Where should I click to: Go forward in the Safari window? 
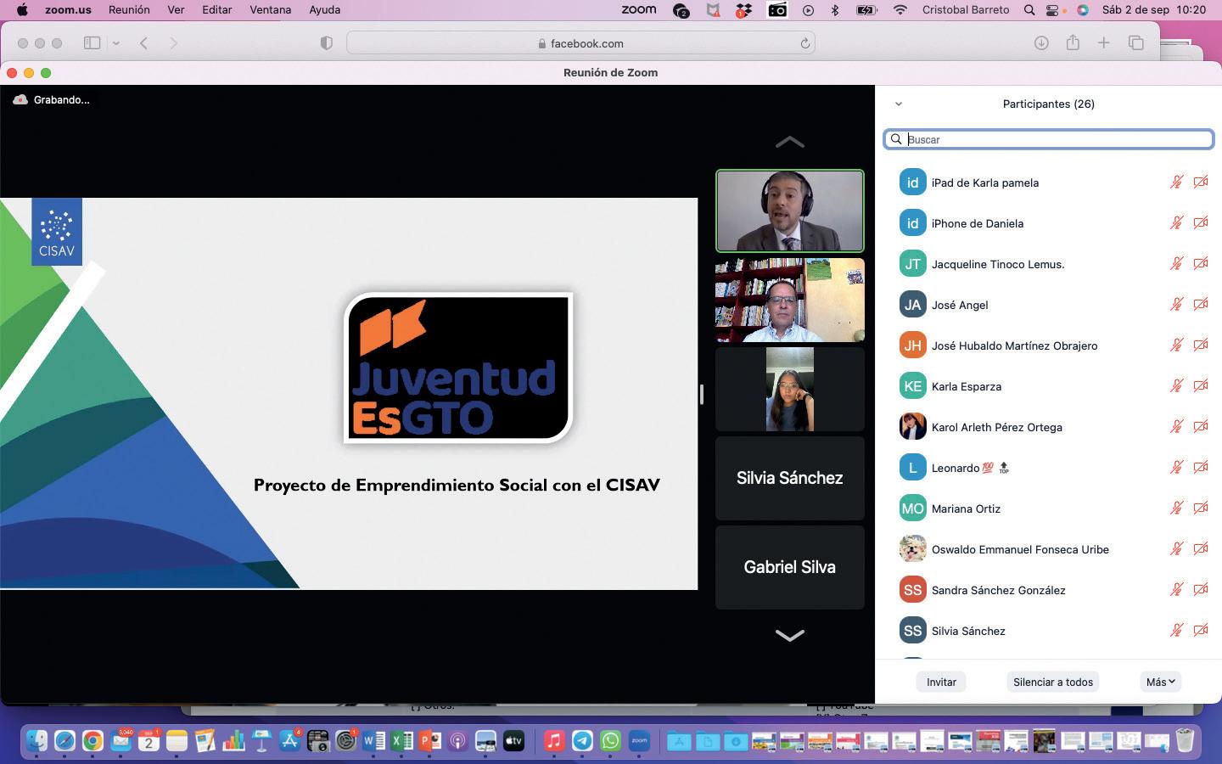coord(173,43)
